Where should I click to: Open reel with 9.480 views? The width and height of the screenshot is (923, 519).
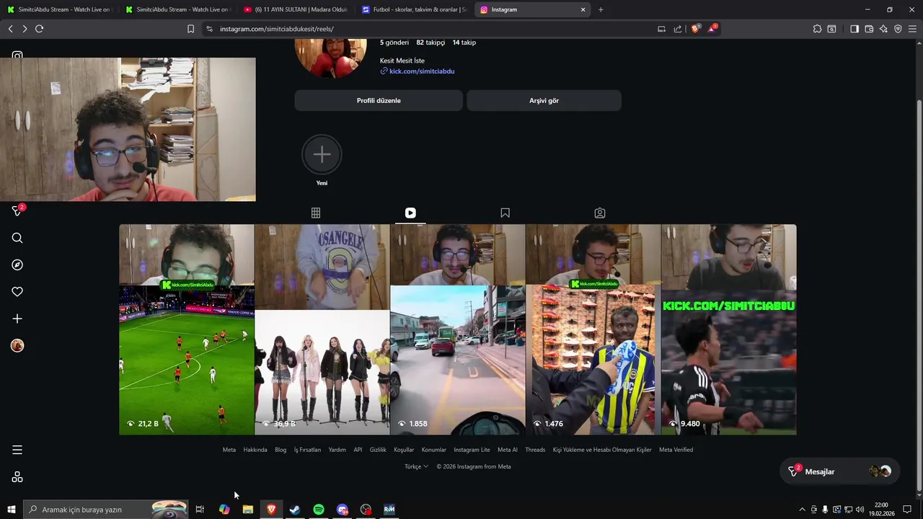pos(729,329)
